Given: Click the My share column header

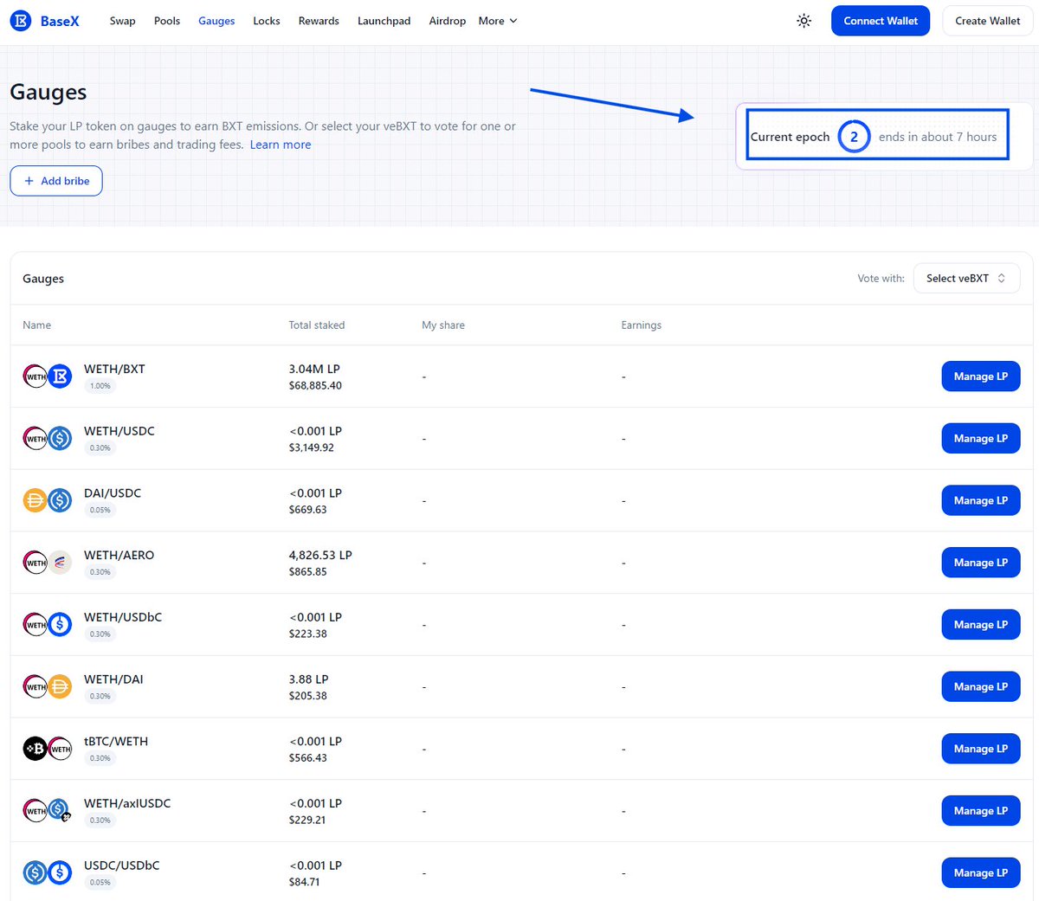Looking at the screenshot, I should click(x=443, y=325).
